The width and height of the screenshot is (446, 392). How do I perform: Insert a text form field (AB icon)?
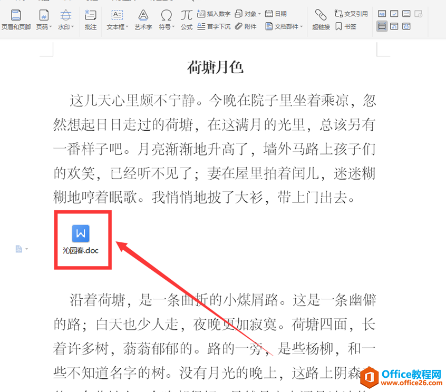point(382,14)
